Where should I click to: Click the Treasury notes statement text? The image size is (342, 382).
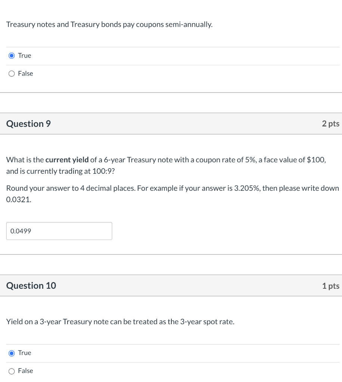pyautogui.click(x=109, y=24)
